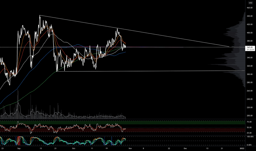
Task: Click the 19 date label on time axis
Action: pos(107,148)
